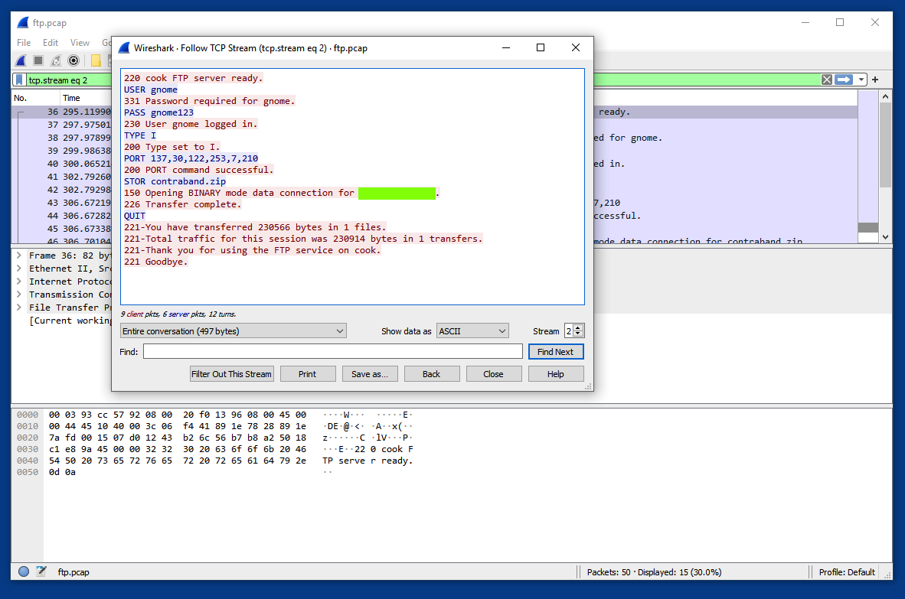Open the display filter history dropdown arrow
Image resolution: width=905 pixels, height=599 pixels.
coord(861,80)
